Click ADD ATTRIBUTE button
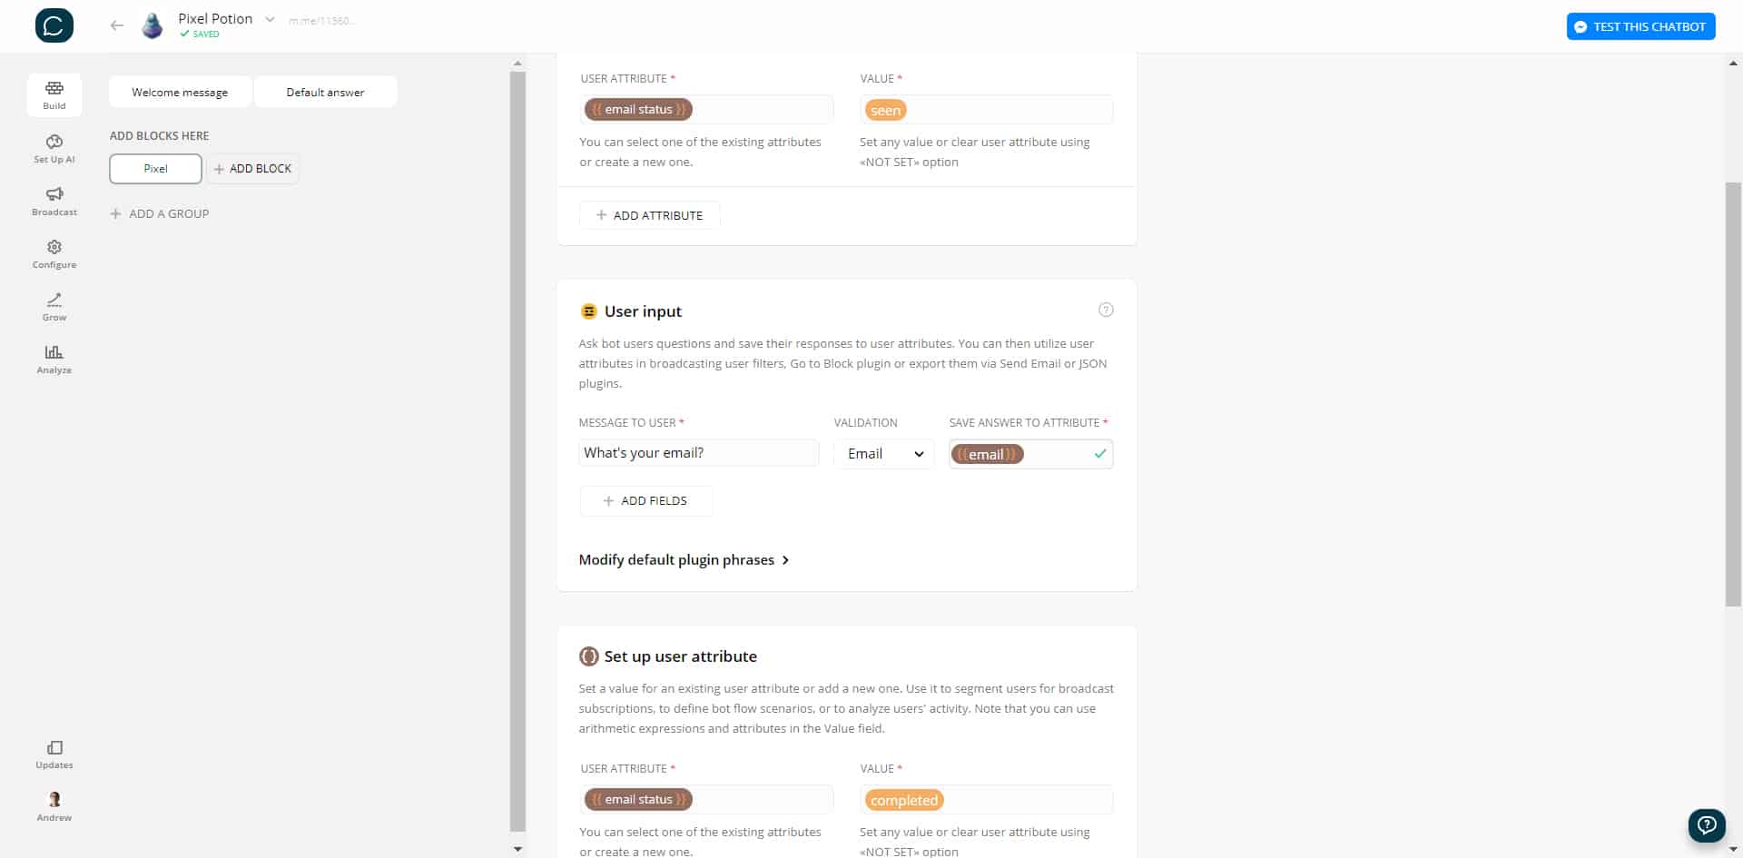This screenshot has width=1743, height=858. click(x=650, y=215)
